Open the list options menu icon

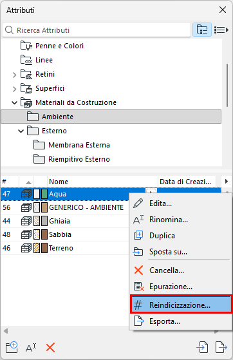click(221, 30)
